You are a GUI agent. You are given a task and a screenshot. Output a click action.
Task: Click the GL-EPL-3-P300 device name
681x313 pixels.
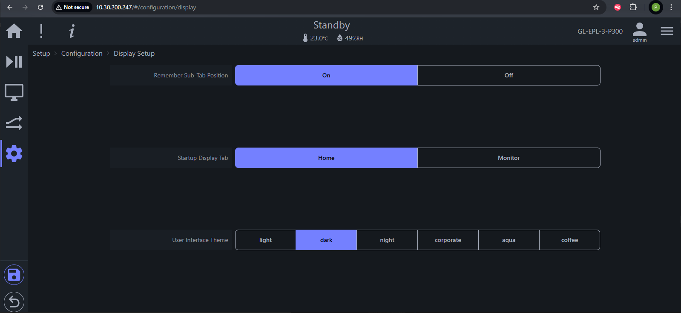point(600,31)
